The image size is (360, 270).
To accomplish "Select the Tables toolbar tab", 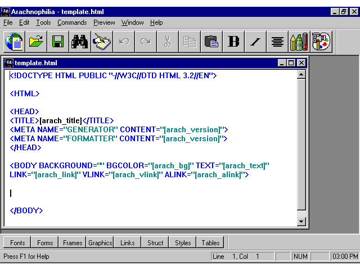I will point(210,243).
